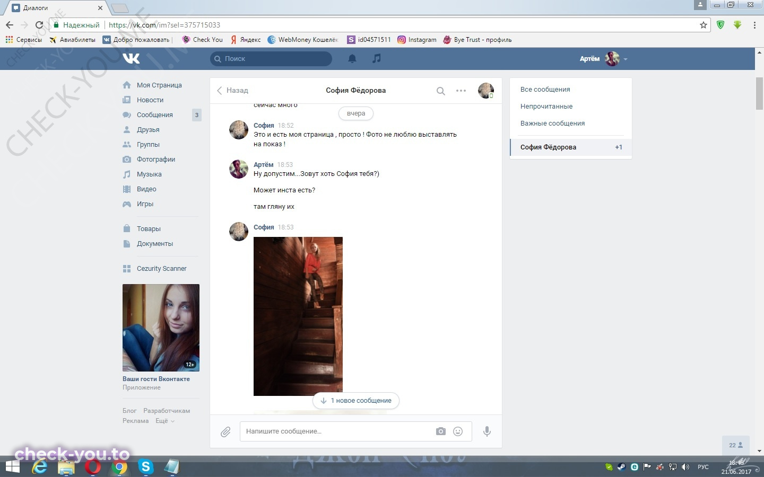This screenshot has height=477, width=764.
Task: Launch Internet Explorer from taskbar
Action: (x=40, y=467)
